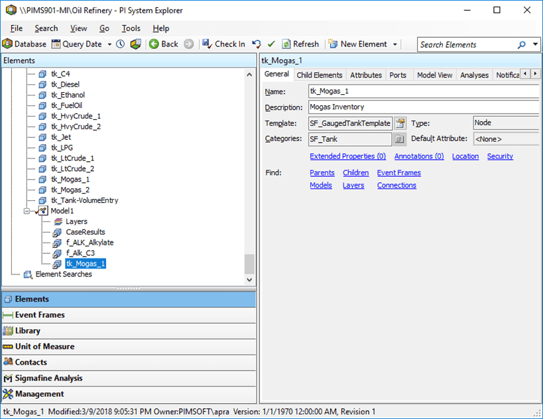Open the template editor icon beside SF_GaugedTankTemplate

pyautogui.click(x=400, y=123)
